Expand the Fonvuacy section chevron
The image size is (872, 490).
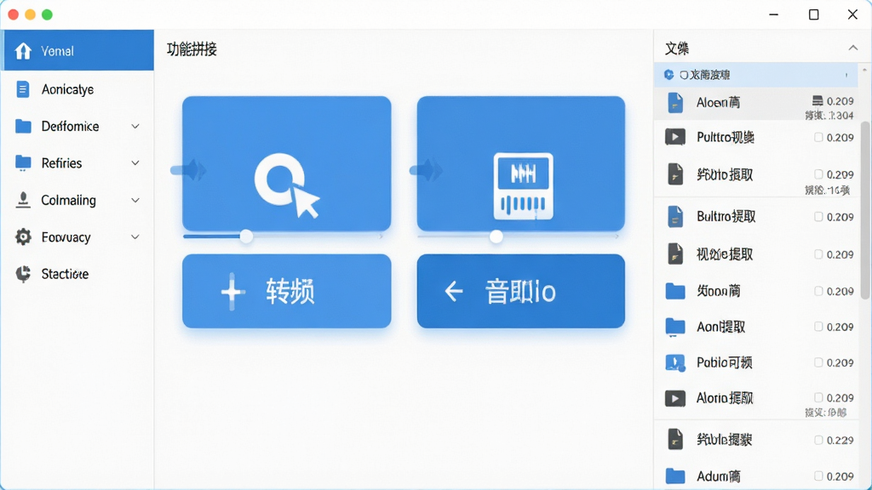tap(135, 236)
